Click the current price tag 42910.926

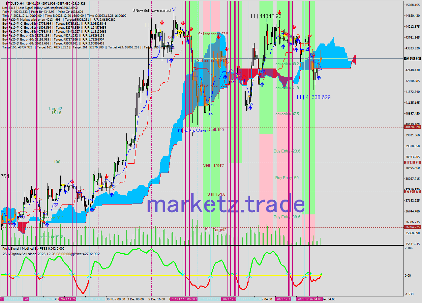click(412, 59)
